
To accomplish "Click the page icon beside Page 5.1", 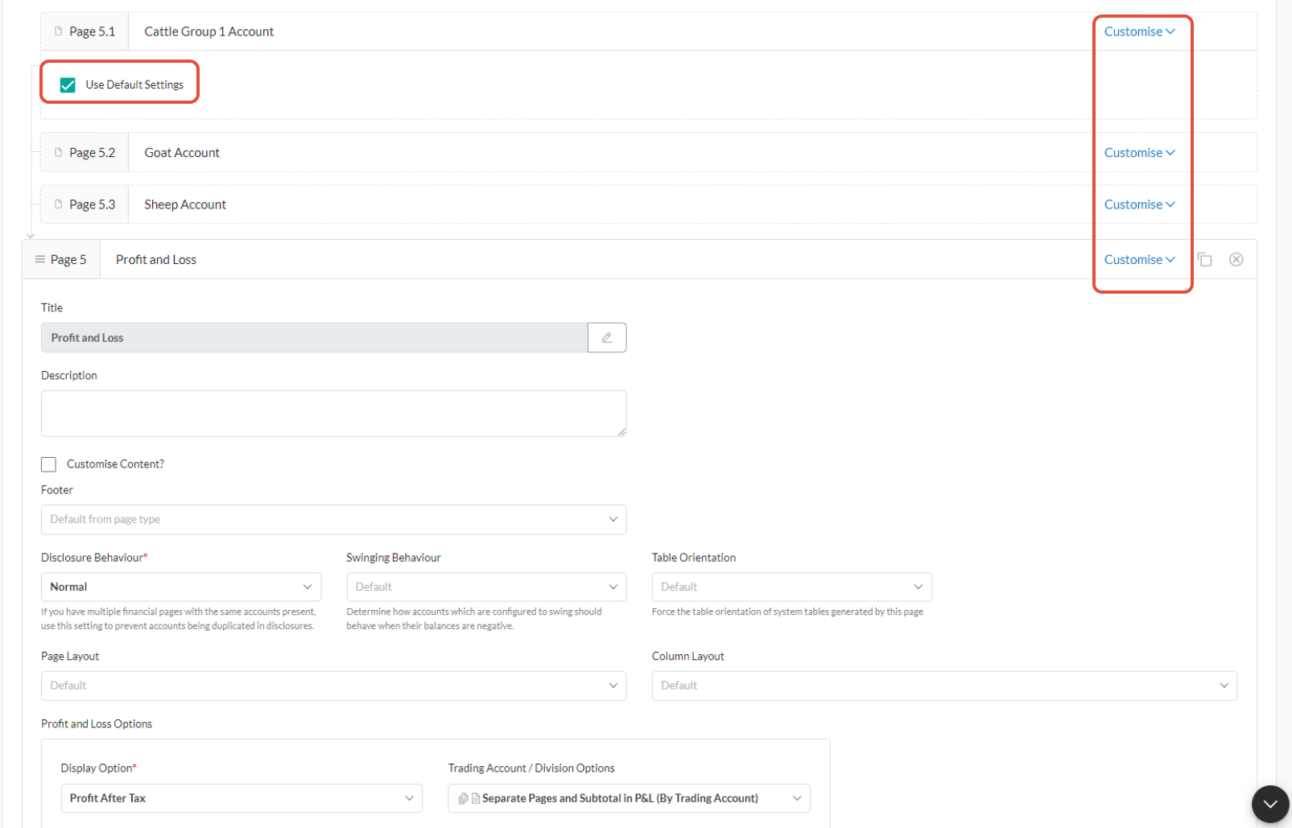I will click(x=58, y=31).
